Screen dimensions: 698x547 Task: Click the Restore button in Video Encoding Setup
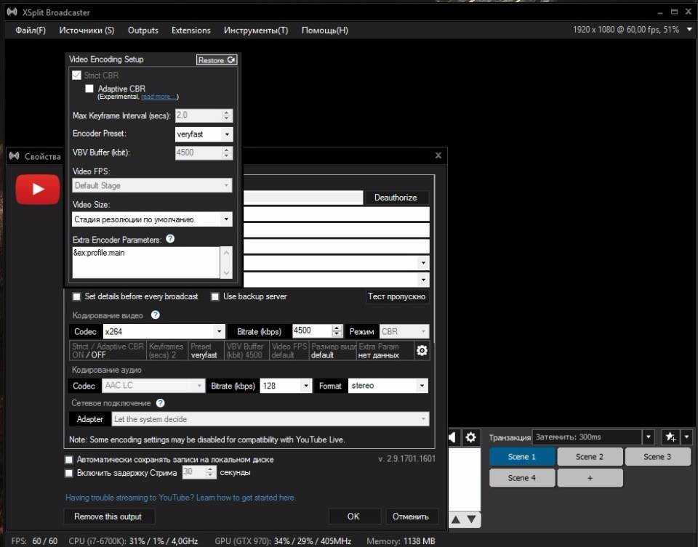(217, 60)
